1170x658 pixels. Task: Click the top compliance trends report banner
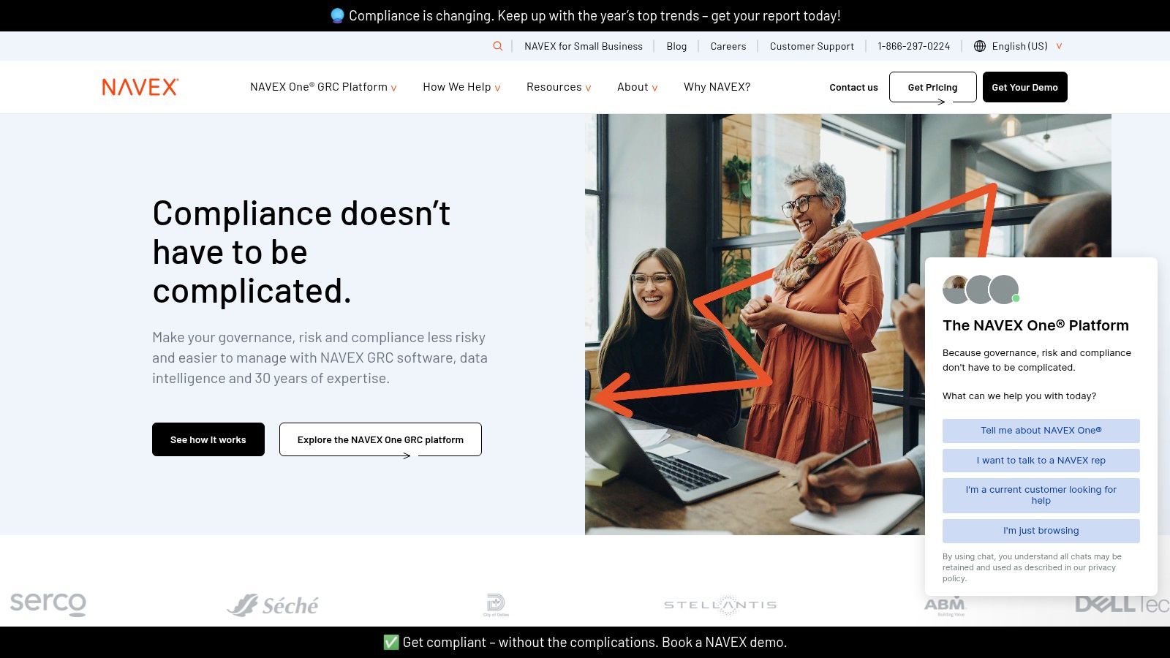coord(585,15)
